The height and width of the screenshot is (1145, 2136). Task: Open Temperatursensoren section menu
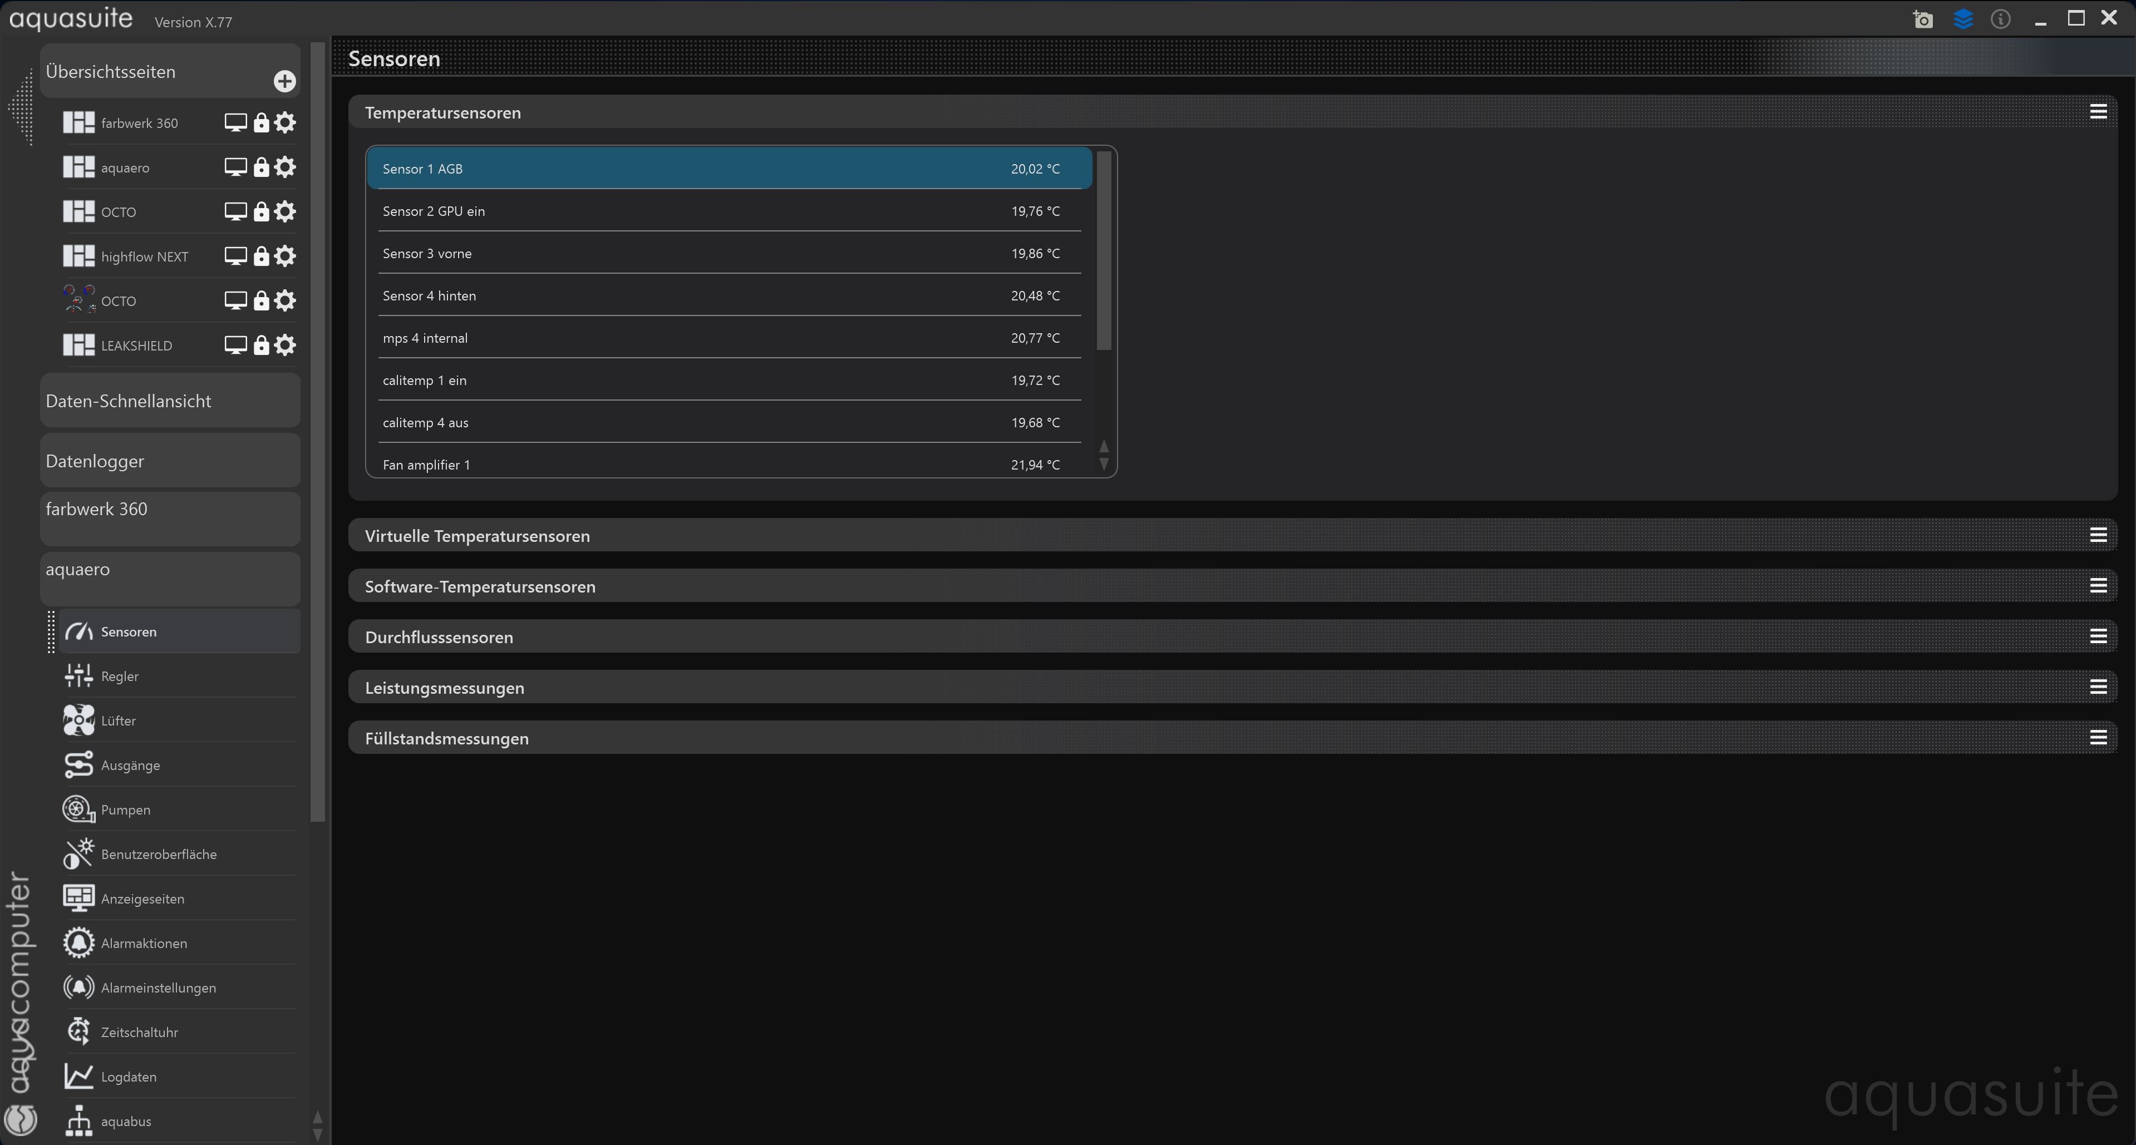(2098, 111)
